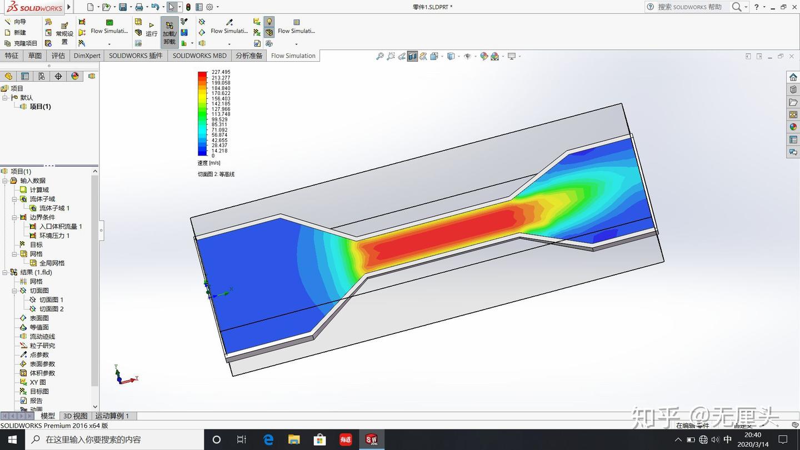Switch to the 3D 视图 bottom tab

75,416
